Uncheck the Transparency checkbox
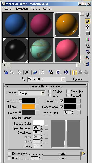The width and height of the screenshot is (92, 163). tap(62, 107)
